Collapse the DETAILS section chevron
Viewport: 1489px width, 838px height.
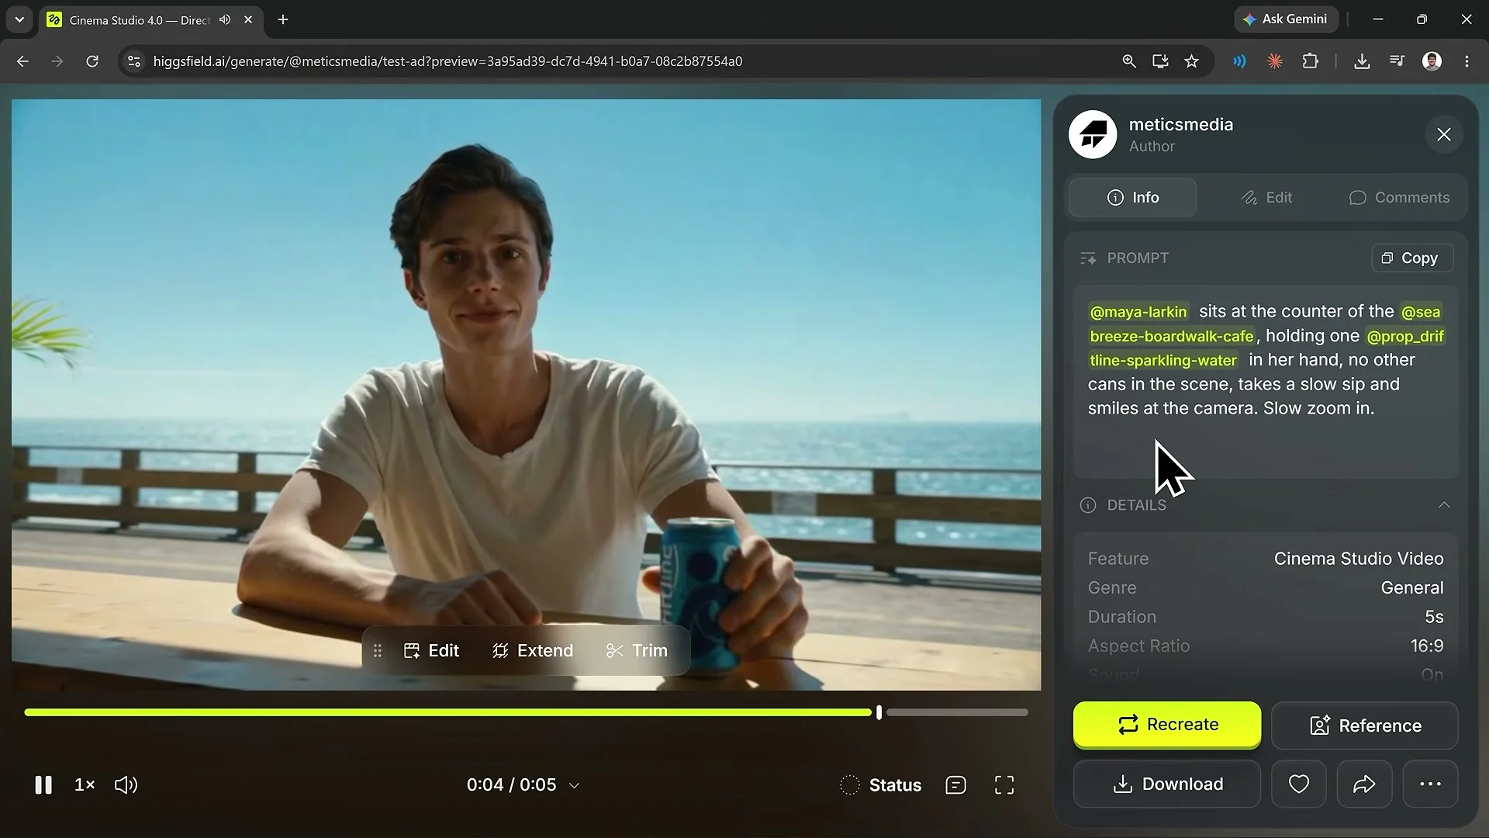point(1444,505)
